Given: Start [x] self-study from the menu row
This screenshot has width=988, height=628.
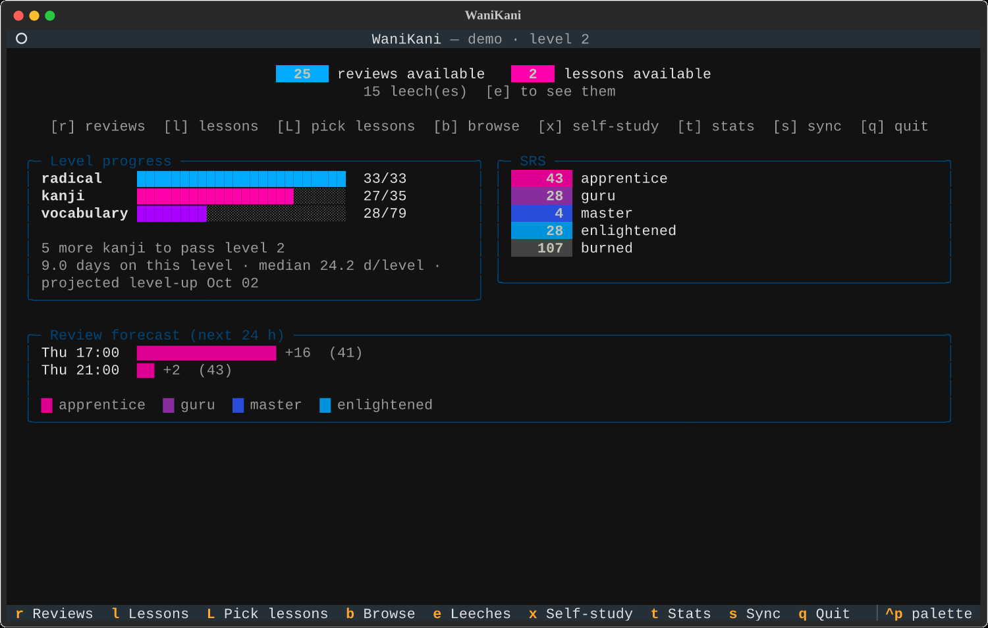Looking at the screenshot, I should click(x=599, y=126).
